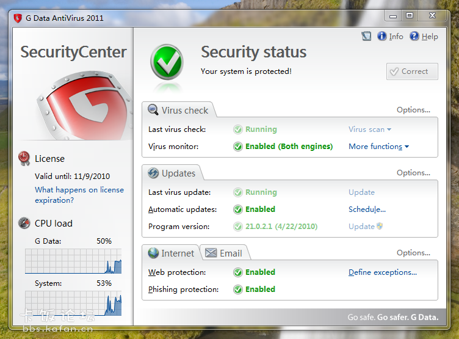Click the G Data CPU load graph
This screenshot has height=339, width=459.
tap(73, 260)
